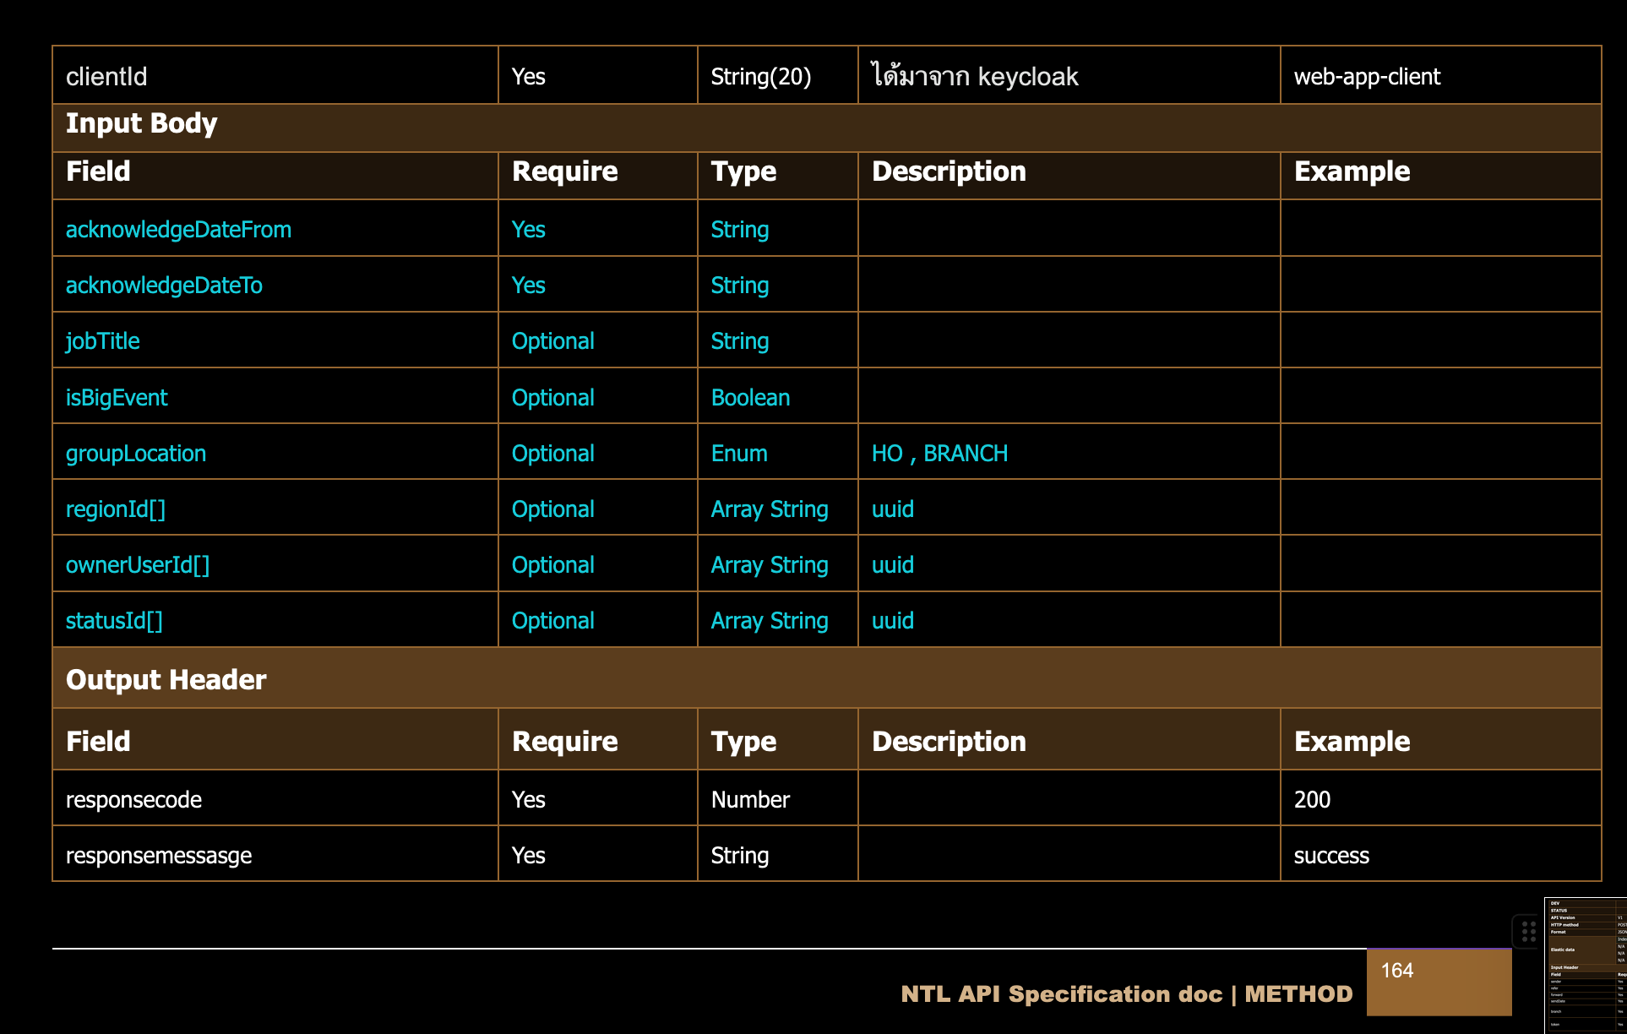Click the responsecode field cell
1627x1034 pixels.
click(133, 800)
